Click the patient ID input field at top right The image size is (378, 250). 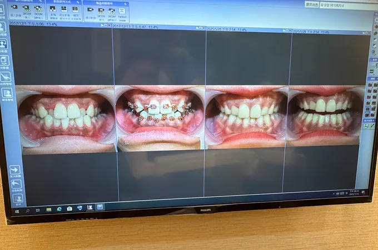348,6
